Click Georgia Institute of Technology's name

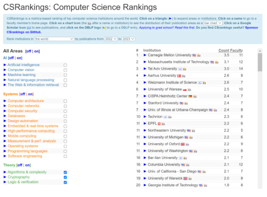173,185
